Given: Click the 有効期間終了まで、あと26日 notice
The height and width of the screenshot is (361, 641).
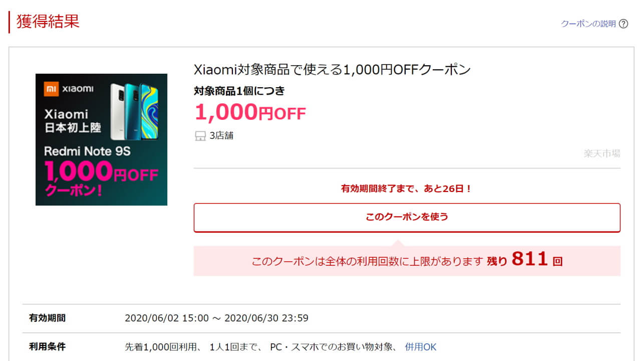Looking at the screenshot, I should pos(406,189).
